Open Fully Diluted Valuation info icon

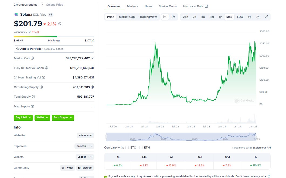(x=46, y=68)
